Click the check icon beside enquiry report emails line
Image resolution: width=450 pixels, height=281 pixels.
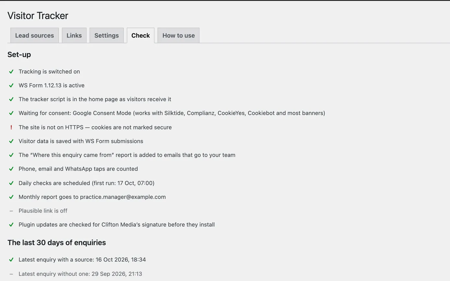pyautogui.click(x=11, y=155)
